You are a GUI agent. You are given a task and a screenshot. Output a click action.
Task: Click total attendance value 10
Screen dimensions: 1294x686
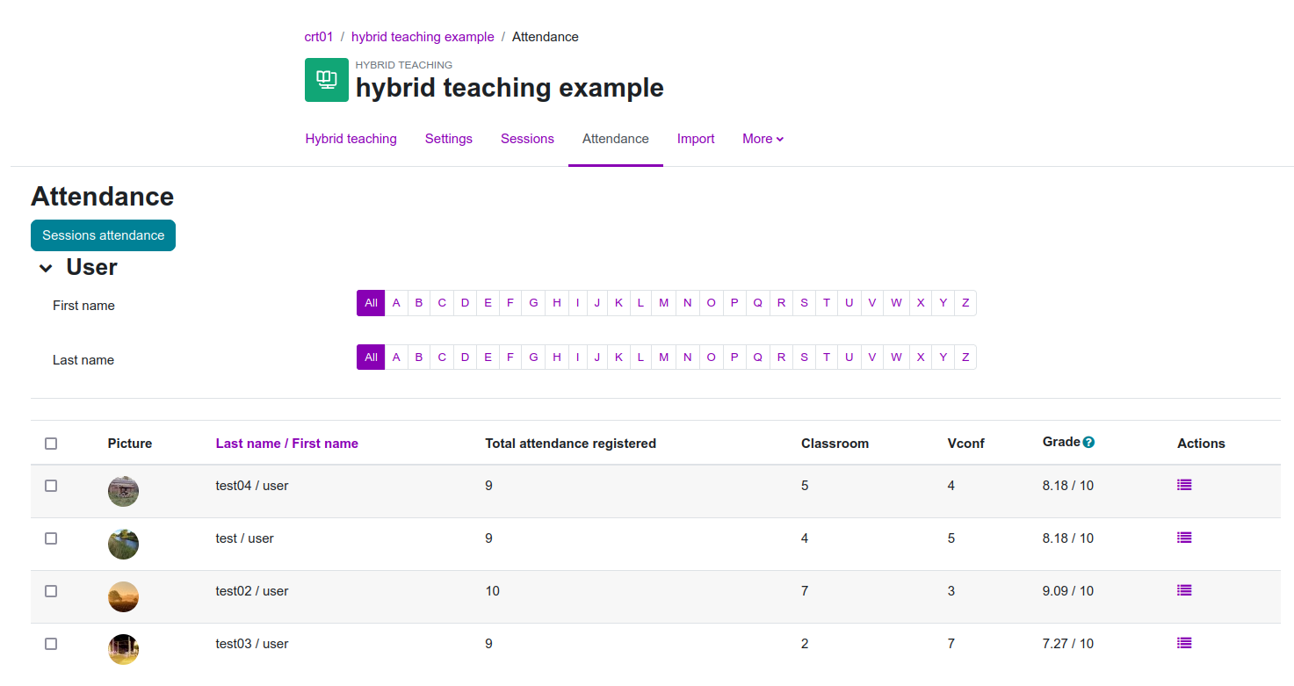coord(492,591)
